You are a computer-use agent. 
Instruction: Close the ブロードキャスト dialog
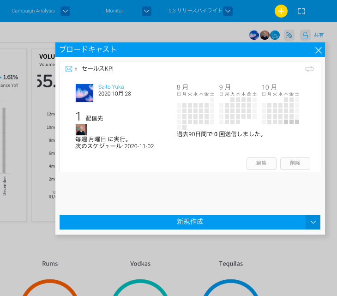(318, 50)
